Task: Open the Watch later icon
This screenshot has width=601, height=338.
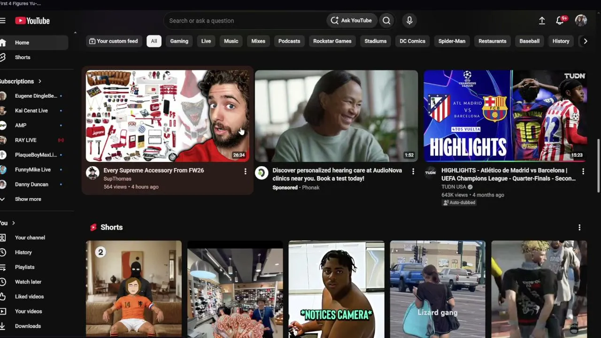Action: coord(3,282)
